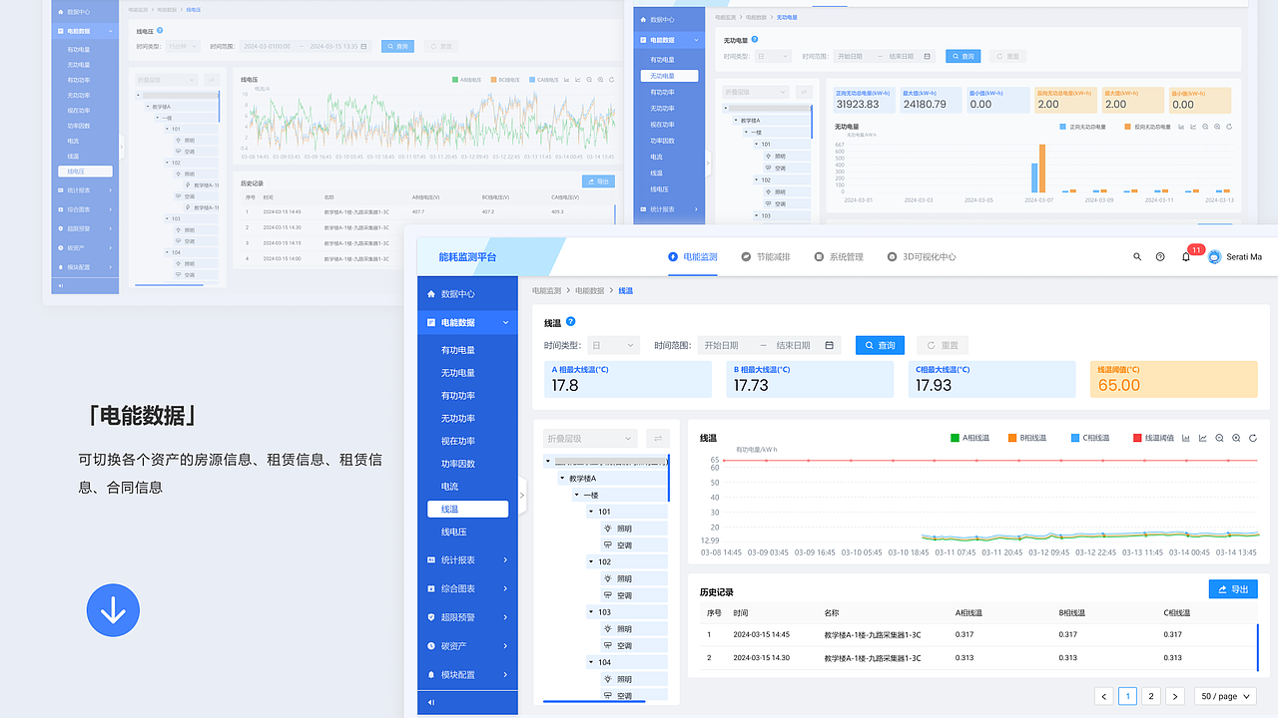Image resolution: width=1278 pixels, height=718 pixels.
Task: Switch to the 电能监测 top tab
Action: coord(693,257)
